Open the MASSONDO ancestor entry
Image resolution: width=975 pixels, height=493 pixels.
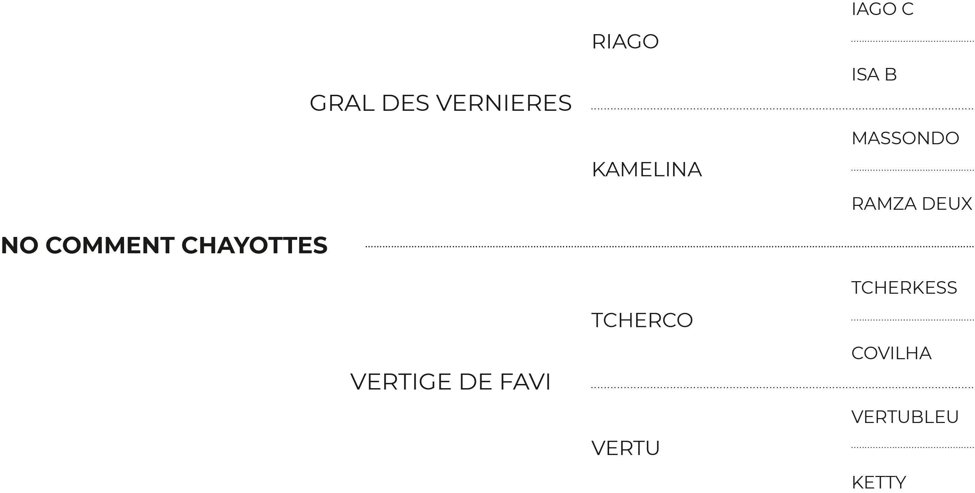click(x=905, y=138)
